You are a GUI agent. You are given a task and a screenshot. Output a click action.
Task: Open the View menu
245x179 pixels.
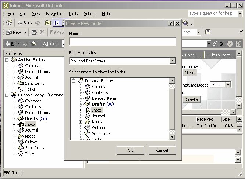click(36, 14)
